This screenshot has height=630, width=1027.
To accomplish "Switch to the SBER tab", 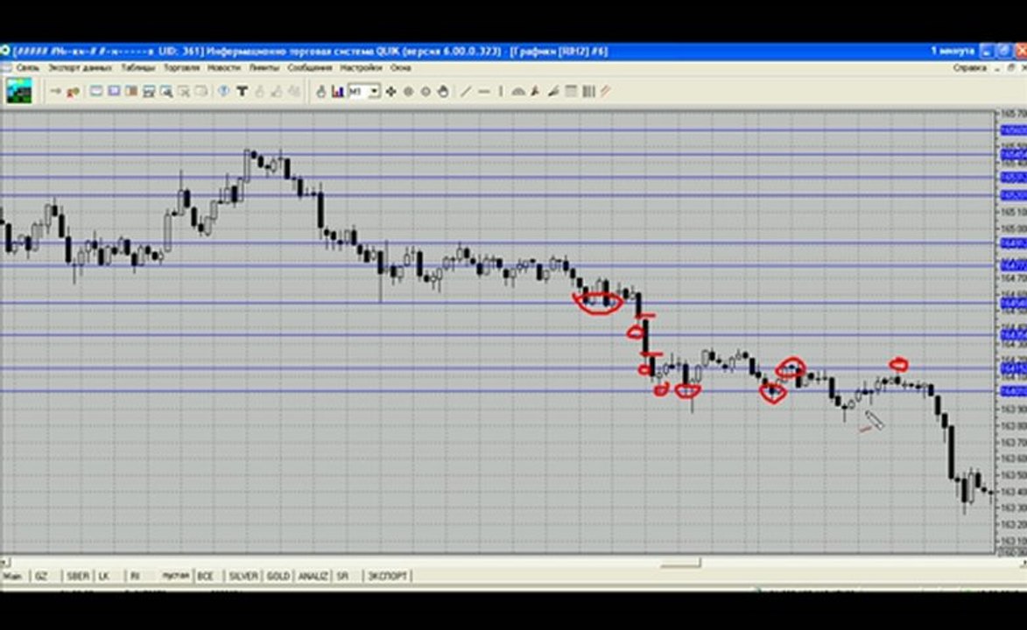I will tap(78, 577).
